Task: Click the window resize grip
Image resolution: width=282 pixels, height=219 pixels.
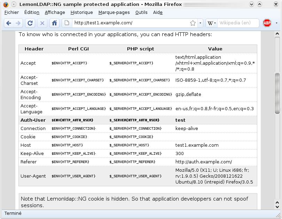Action: pyautogui.click(x=278, y=215)
